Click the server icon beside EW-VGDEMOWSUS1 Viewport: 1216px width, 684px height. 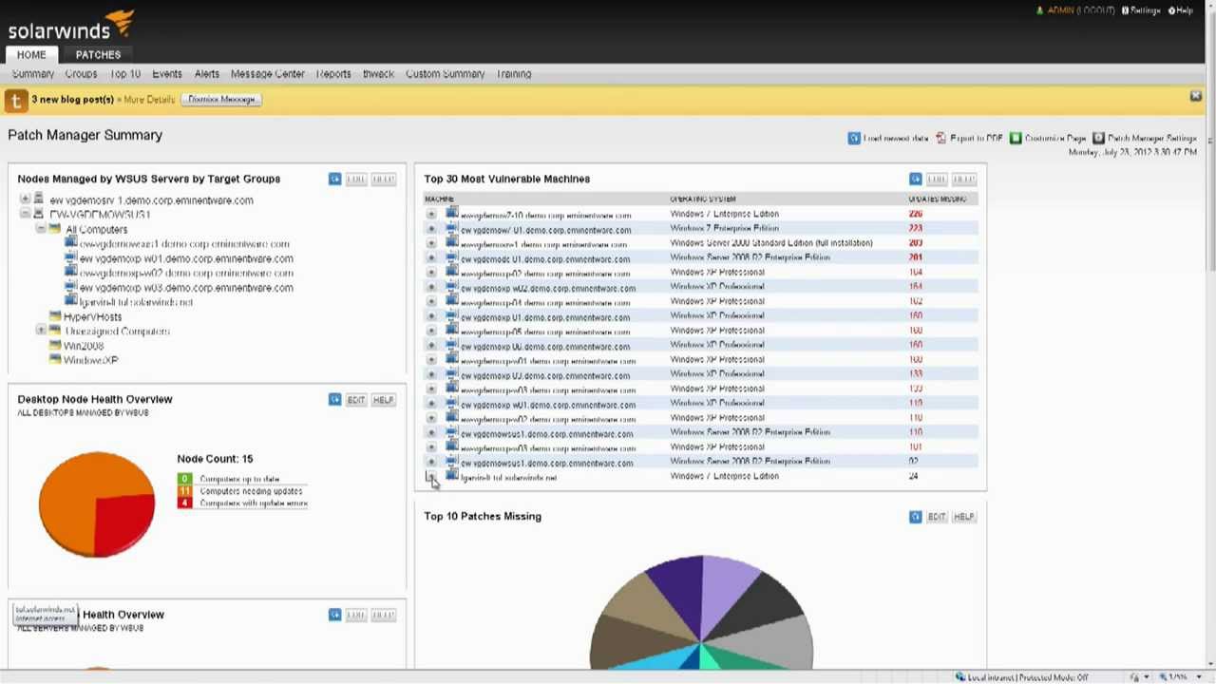[38, 215]
